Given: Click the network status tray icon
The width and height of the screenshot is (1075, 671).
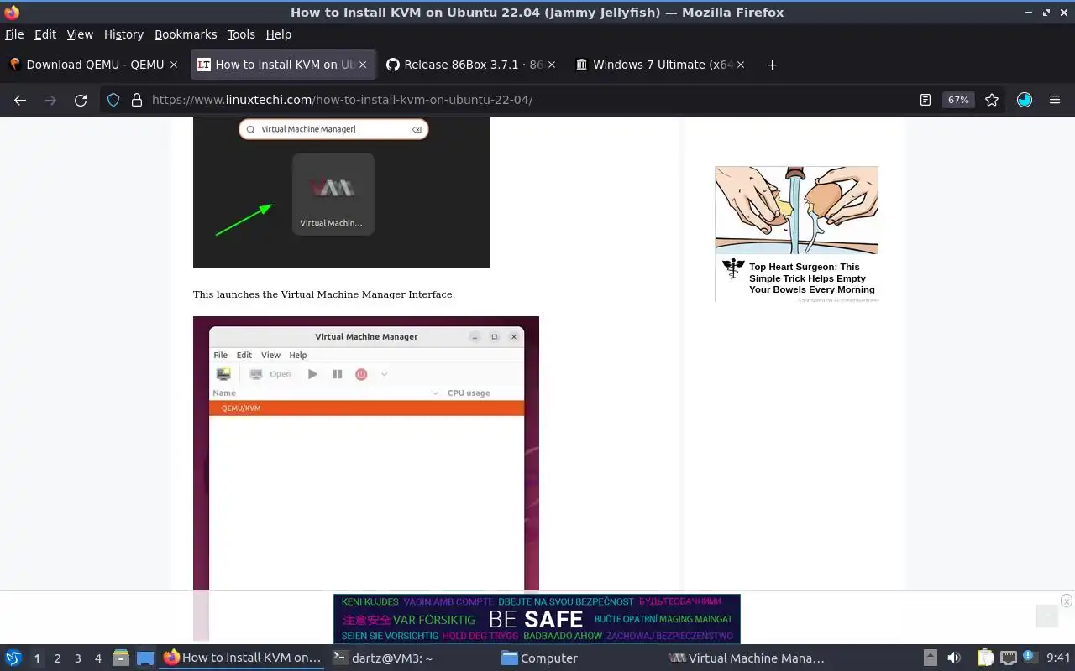Looking at the screenshot, I should coord(1009,658).
